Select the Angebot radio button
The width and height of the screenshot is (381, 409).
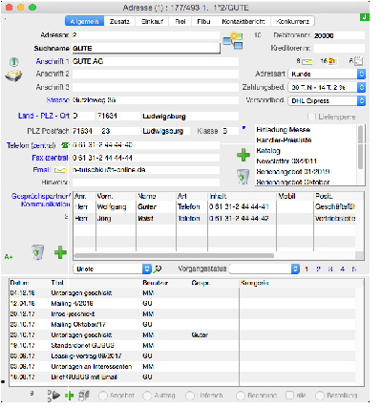[x=103, y=396]
